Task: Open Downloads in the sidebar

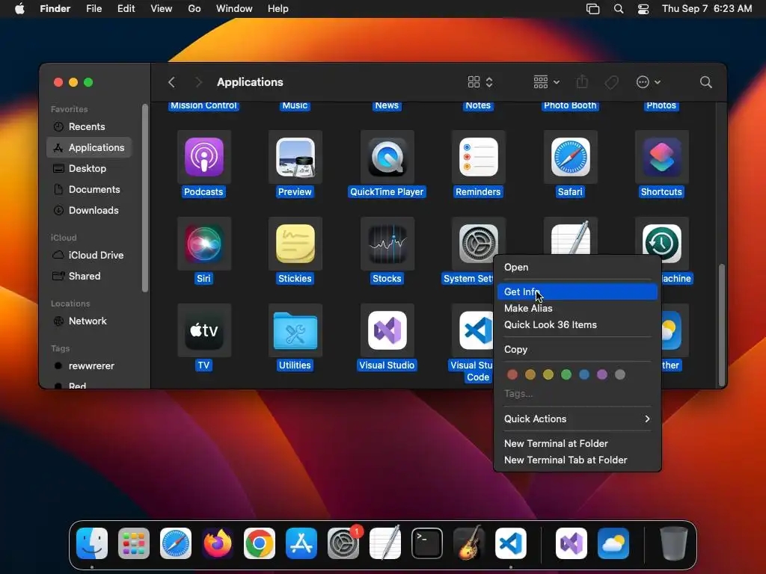Action: click(89, 210)
